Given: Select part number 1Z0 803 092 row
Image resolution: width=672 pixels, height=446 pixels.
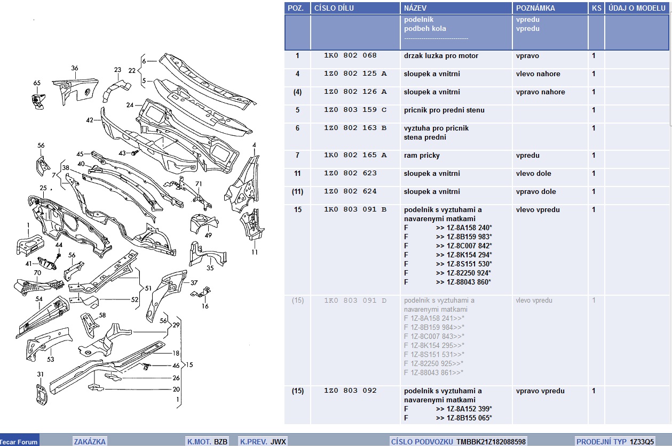Looking at the screenshot, I should tap(350, 391).
